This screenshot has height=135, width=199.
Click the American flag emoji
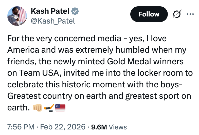[x=60, y=108]
